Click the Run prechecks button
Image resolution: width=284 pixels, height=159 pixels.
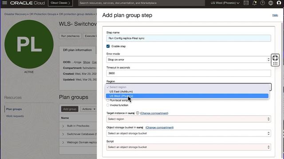pyautogui.click(x=70, y=36)
